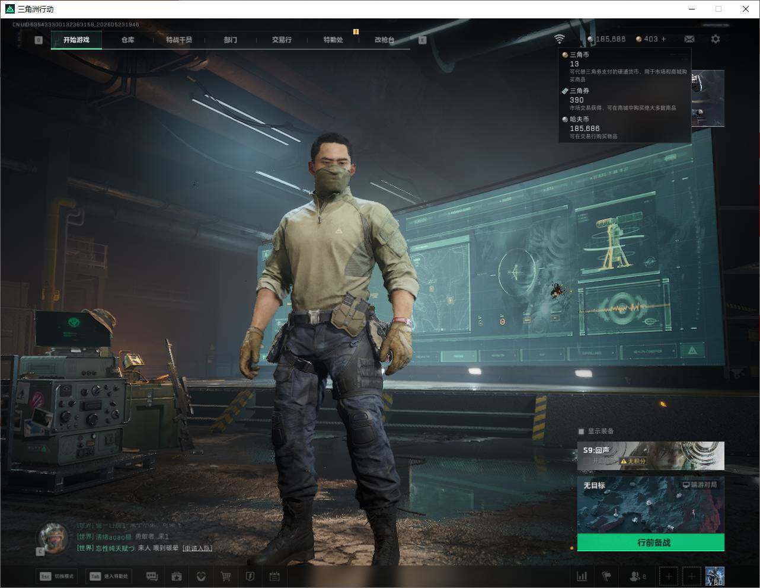
Task: Open the mail envelope icon
Action: (689, 39)
